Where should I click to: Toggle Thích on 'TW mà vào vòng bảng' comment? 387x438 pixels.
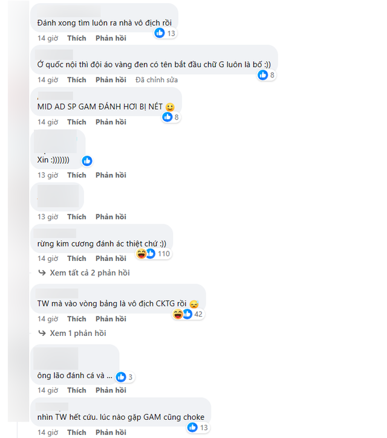tap(77, 319)
